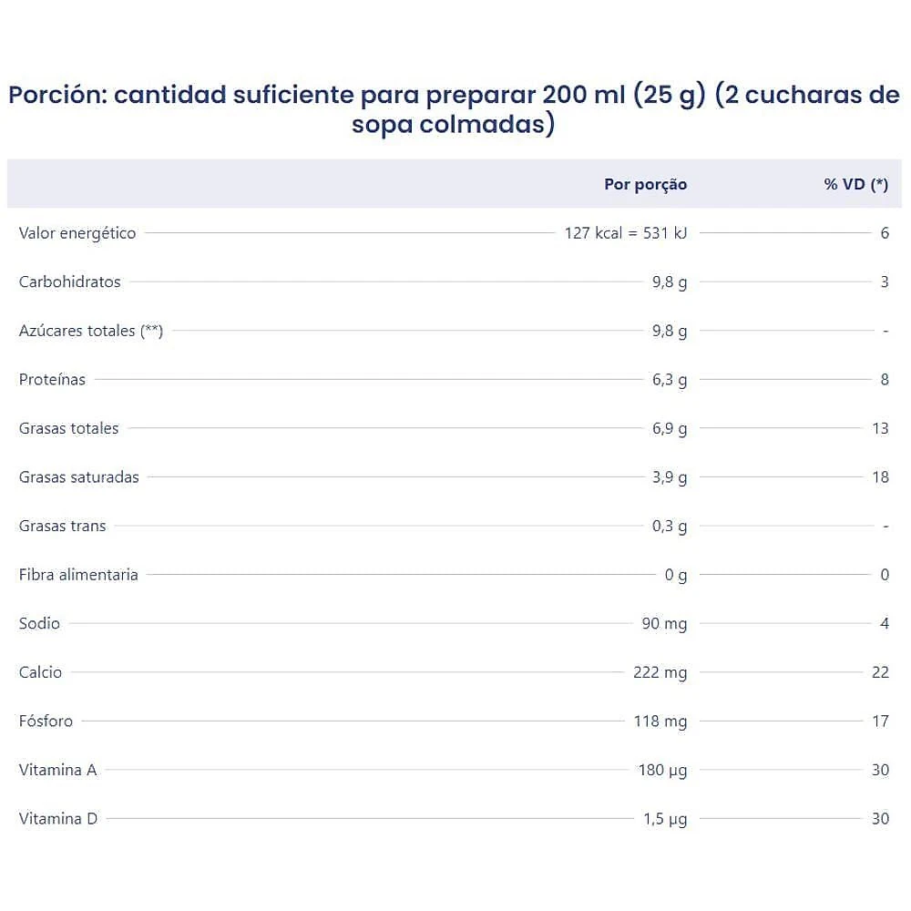
Task: Click the Calcio 222 mg value
Action: [x=660, y=672]
